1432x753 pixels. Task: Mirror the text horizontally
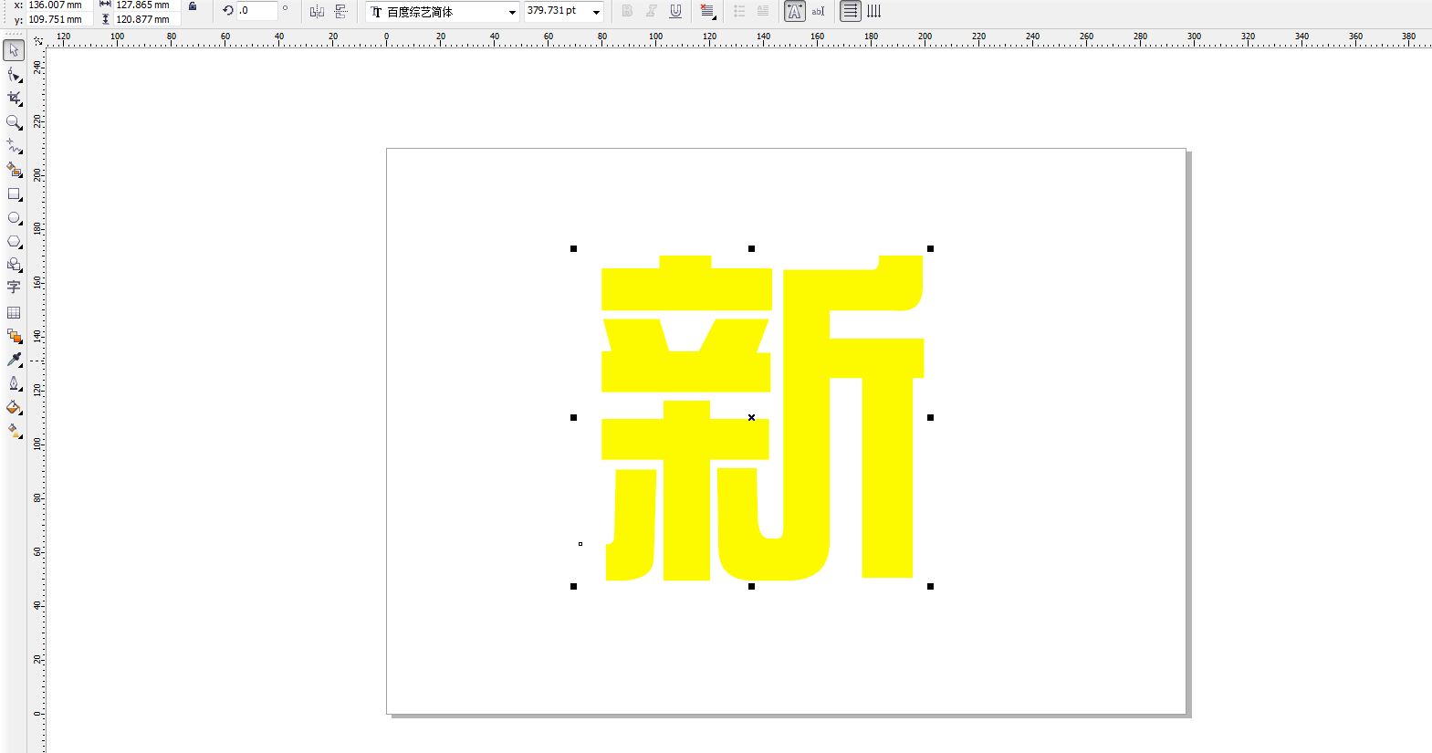pos(317,11)
